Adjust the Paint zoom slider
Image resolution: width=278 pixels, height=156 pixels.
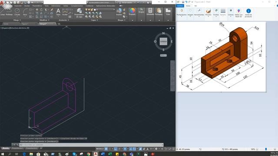click(x=266, y=149)
